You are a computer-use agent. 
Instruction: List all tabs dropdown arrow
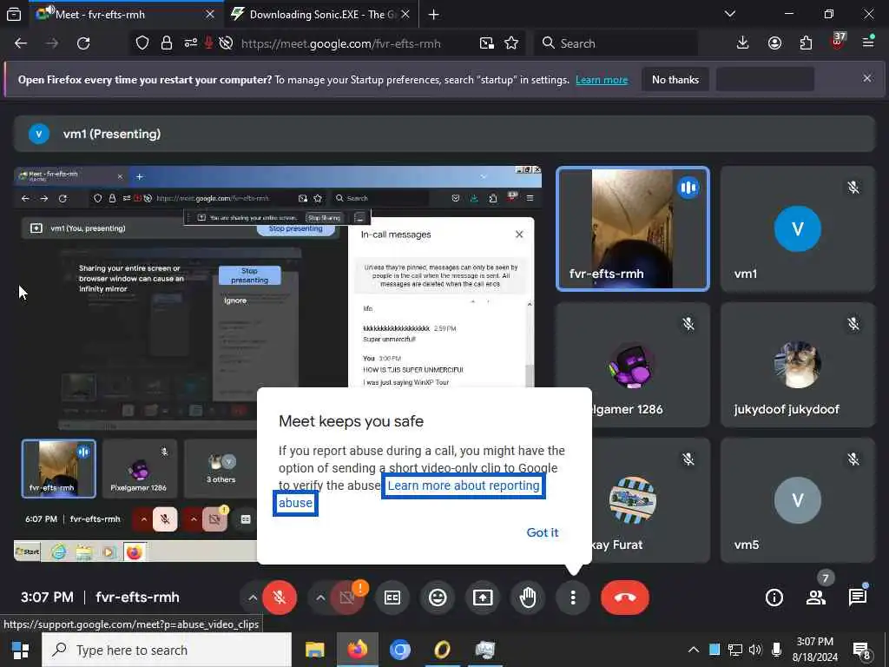[729, 14]
